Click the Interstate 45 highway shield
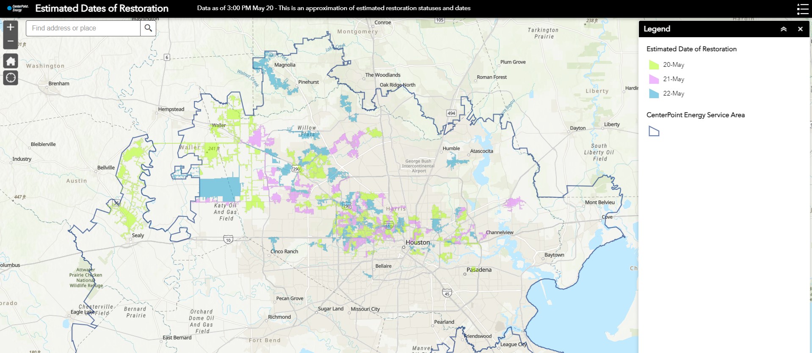 click(x=447, y=293)
